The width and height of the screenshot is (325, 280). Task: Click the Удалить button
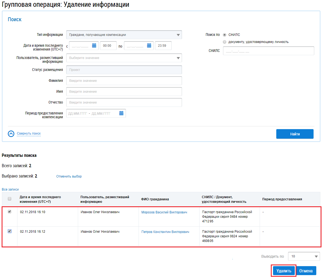click(284, 271)
